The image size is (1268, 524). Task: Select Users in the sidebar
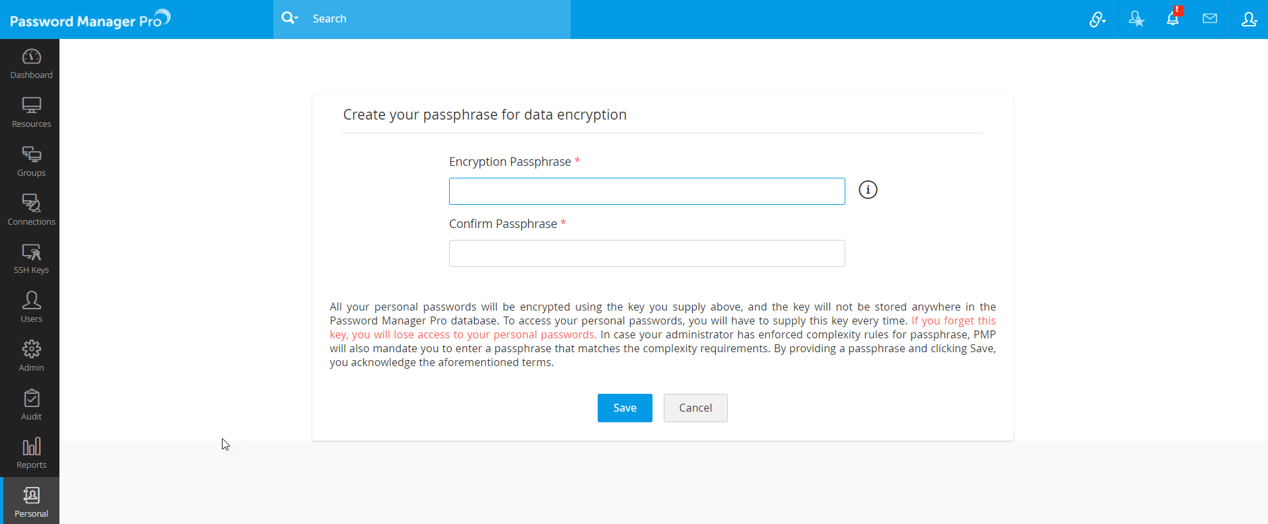tap(31, 307)
